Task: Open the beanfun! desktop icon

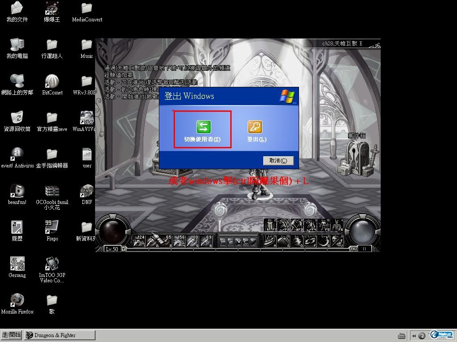Action: pyautogui.click(x=17, y=191)
